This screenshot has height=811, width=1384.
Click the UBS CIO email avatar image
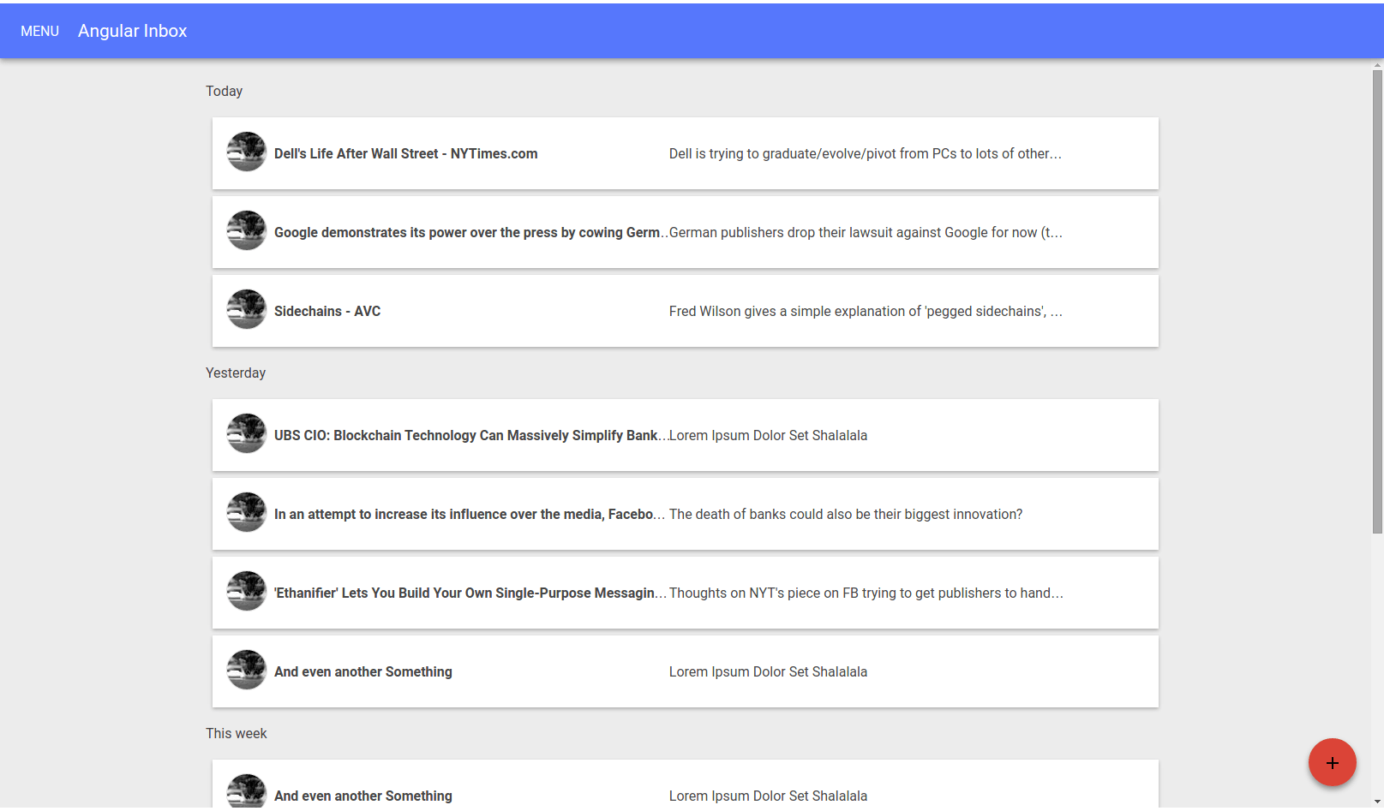point(246,433)
